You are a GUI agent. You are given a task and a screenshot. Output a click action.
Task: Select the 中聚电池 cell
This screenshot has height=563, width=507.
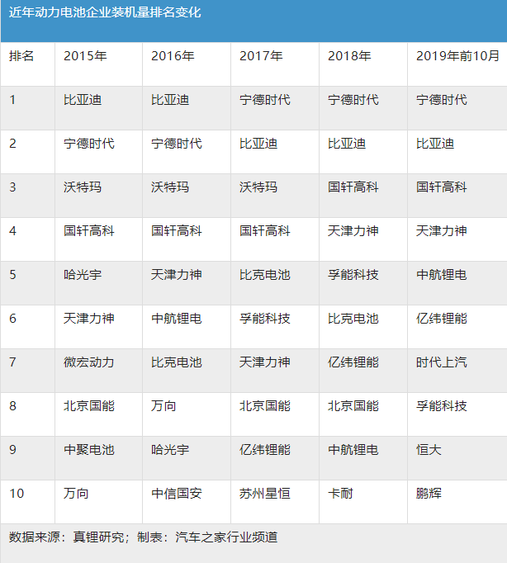tap(89, 450)
